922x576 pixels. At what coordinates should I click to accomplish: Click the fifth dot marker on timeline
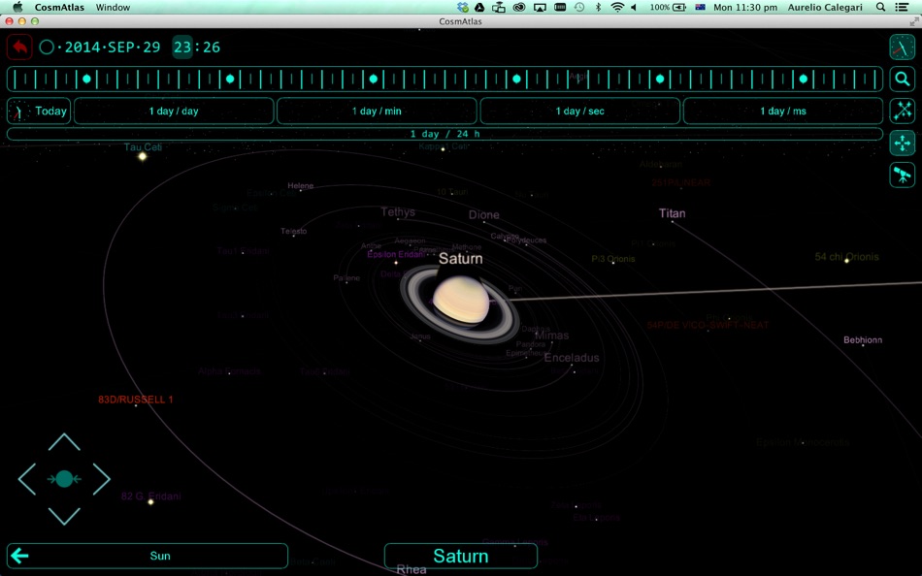click(x=660, y=79)
